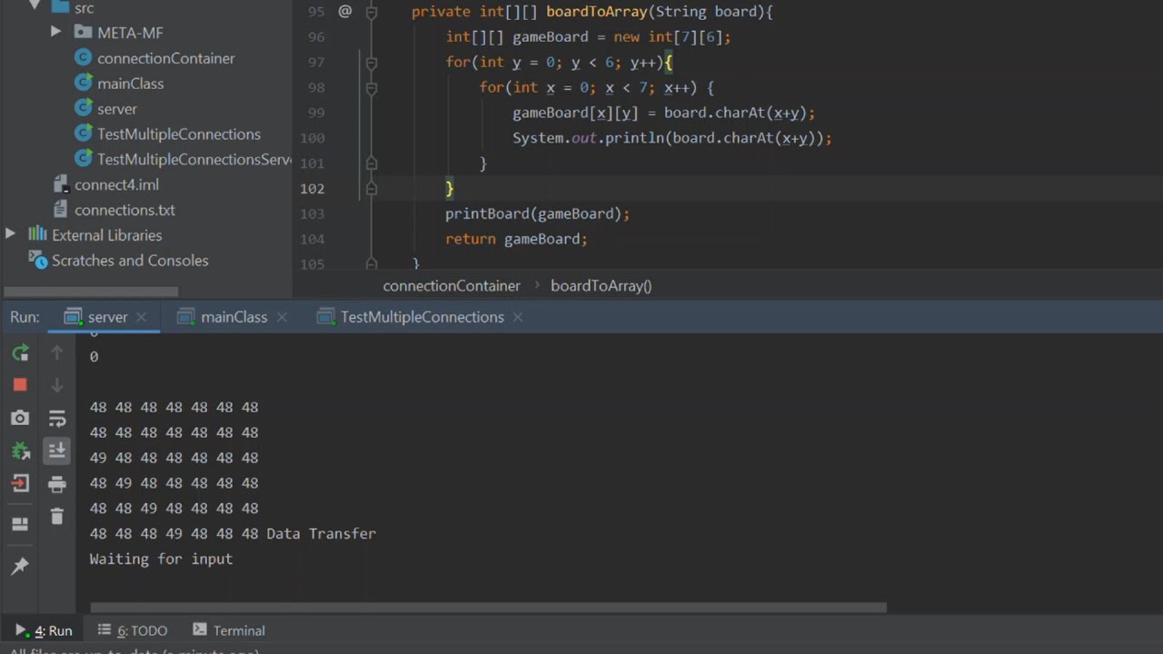Screen dimensions: 1163x654
Task: Click the External Libraries icon
Action: tap(37, 234)
